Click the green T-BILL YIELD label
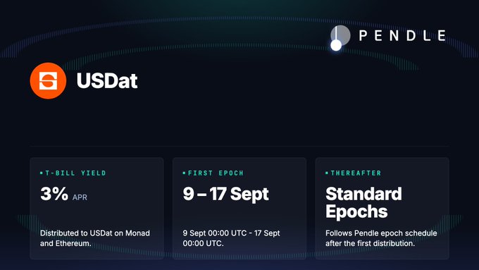 75,173
